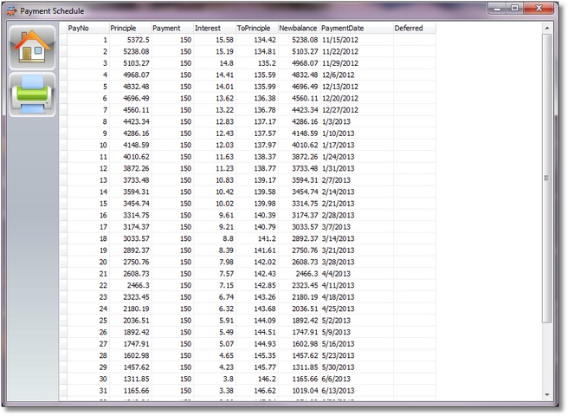Maximize the Payment Schedule window

tap(515, 8)
